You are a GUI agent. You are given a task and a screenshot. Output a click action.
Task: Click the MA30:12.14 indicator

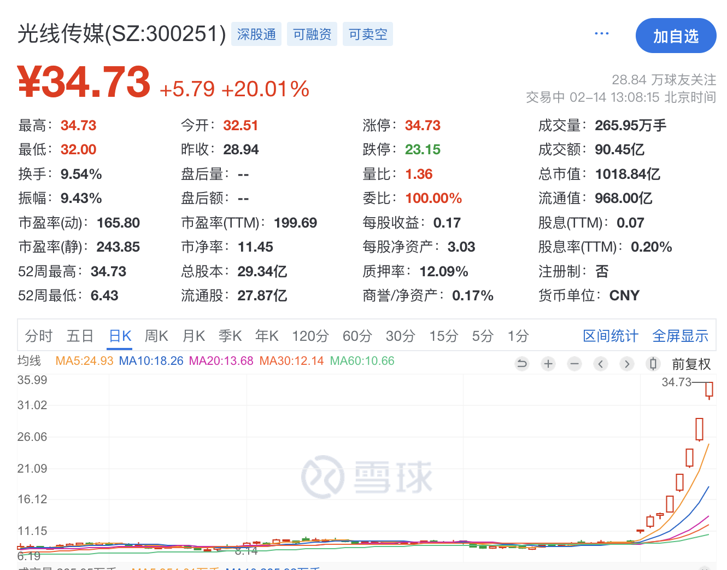click(291, 361)
